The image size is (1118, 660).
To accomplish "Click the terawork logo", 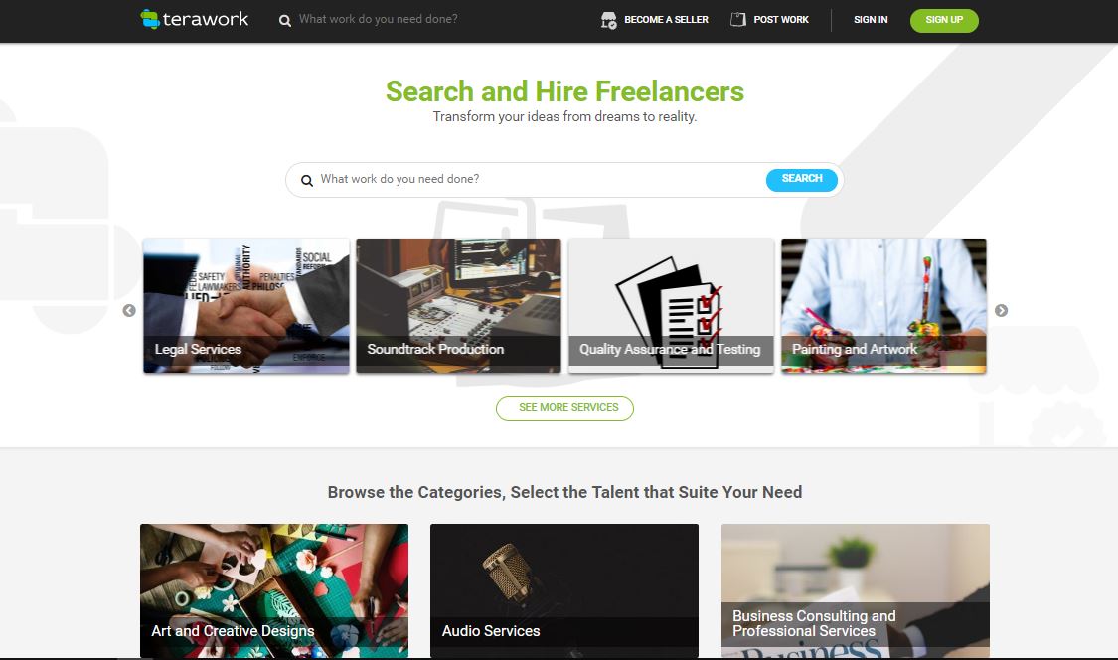I will [x=195, y=19].
